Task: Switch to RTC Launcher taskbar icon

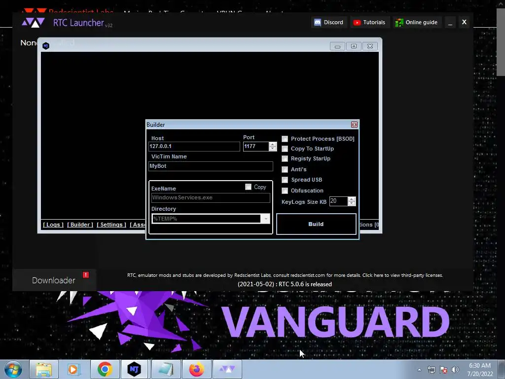Action: (227, 369)
